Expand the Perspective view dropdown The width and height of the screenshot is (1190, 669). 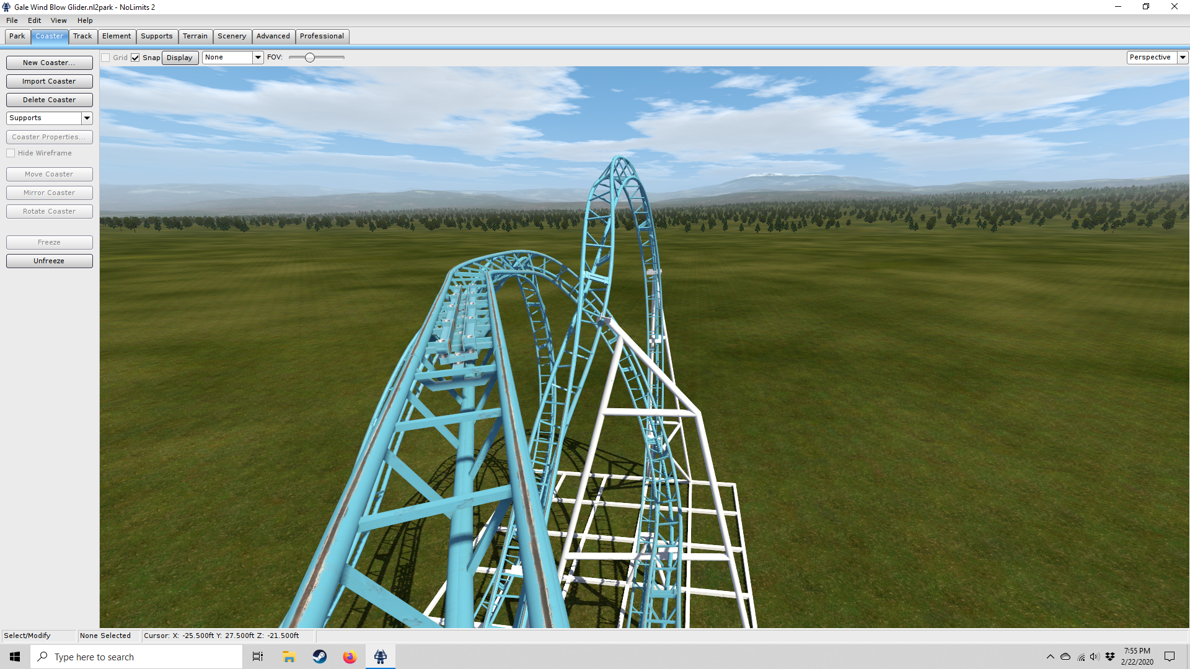(1183, 58)
